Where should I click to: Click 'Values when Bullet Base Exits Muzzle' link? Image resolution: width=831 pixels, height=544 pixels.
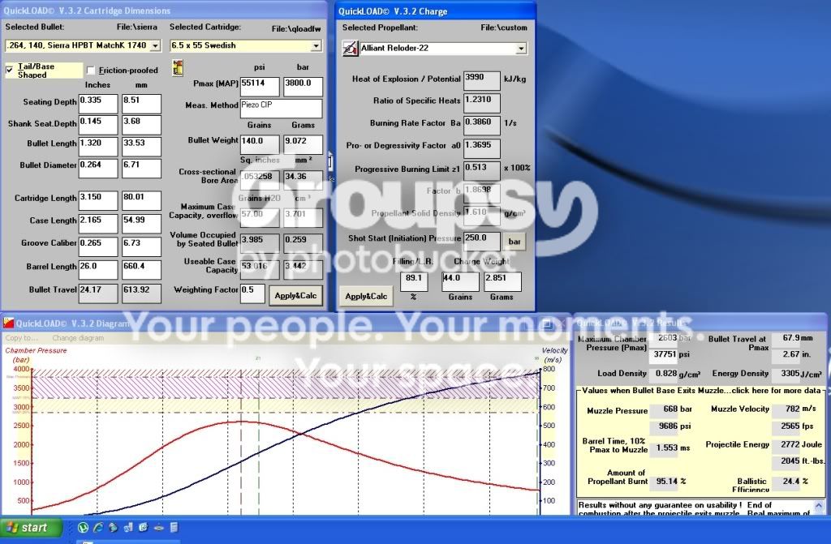pyautogui.click(x=701, y=391)
